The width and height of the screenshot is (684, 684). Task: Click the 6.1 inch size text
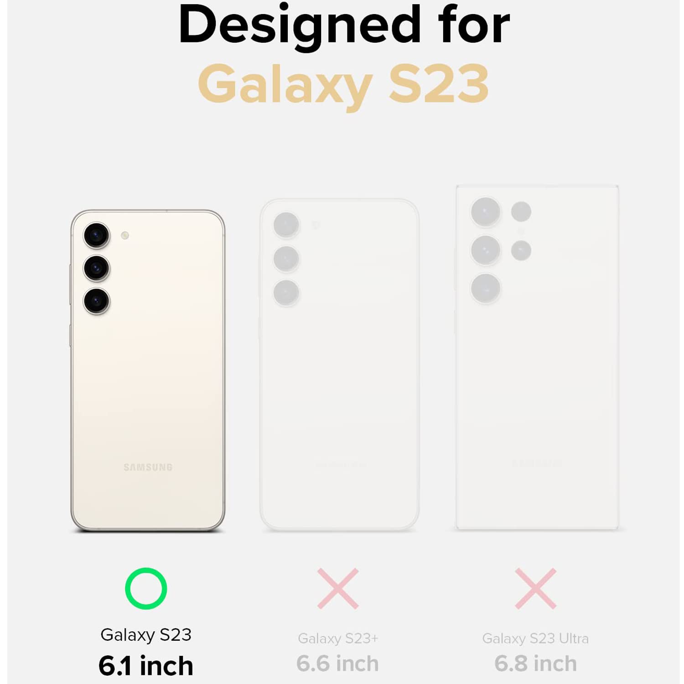click(146, 666)
